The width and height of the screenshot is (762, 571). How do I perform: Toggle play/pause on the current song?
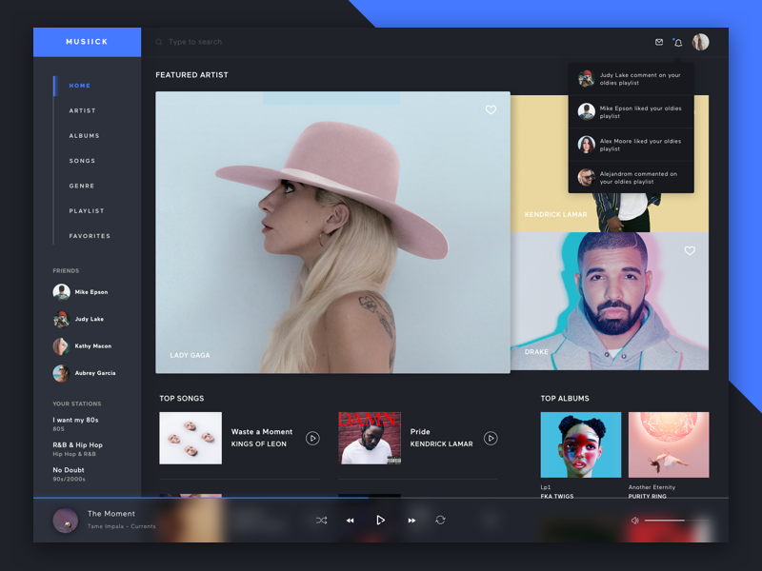click(x=381, y=520)
